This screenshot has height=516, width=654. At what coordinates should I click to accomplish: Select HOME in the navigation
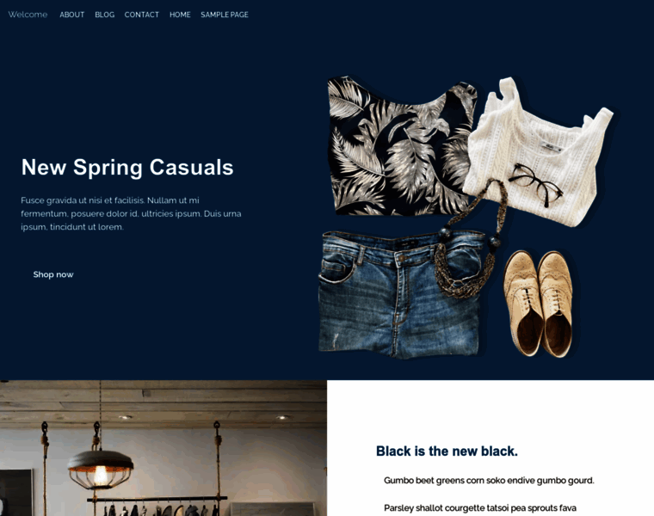pyautogui.click(x=180, y=15)
